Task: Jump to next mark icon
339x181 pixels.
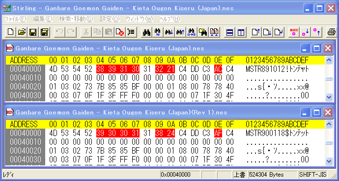Action: coord(305,32)
